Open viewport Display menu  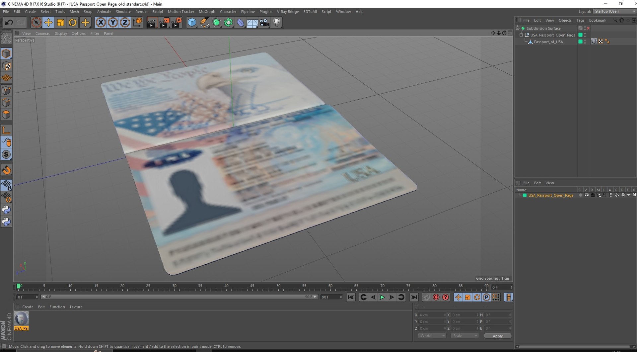pos(61,34)
